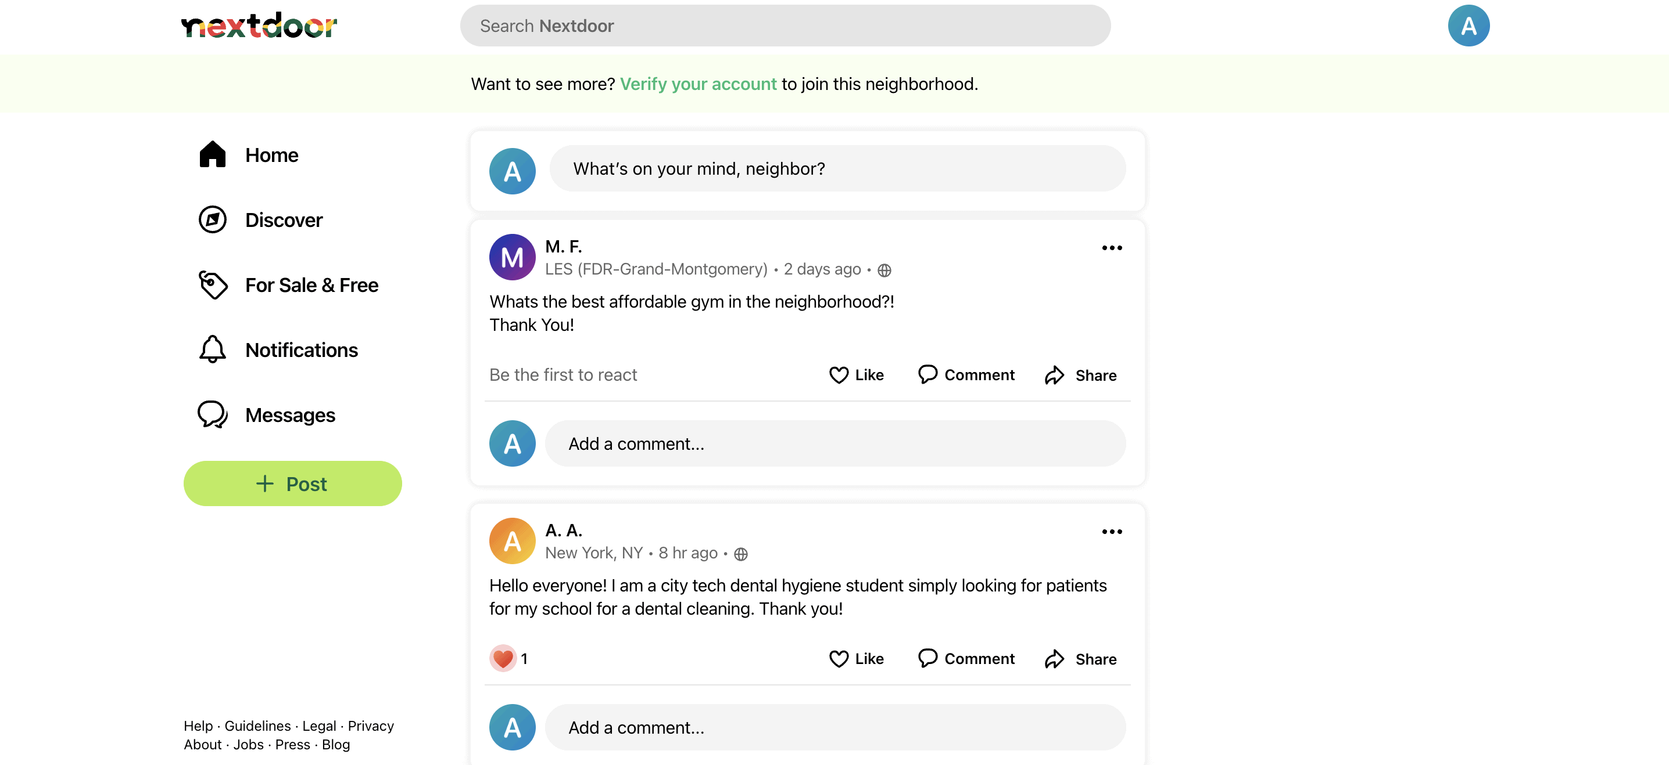Open the Guidelines footer link
1669x765 pixels.
(x=257, y=726)
